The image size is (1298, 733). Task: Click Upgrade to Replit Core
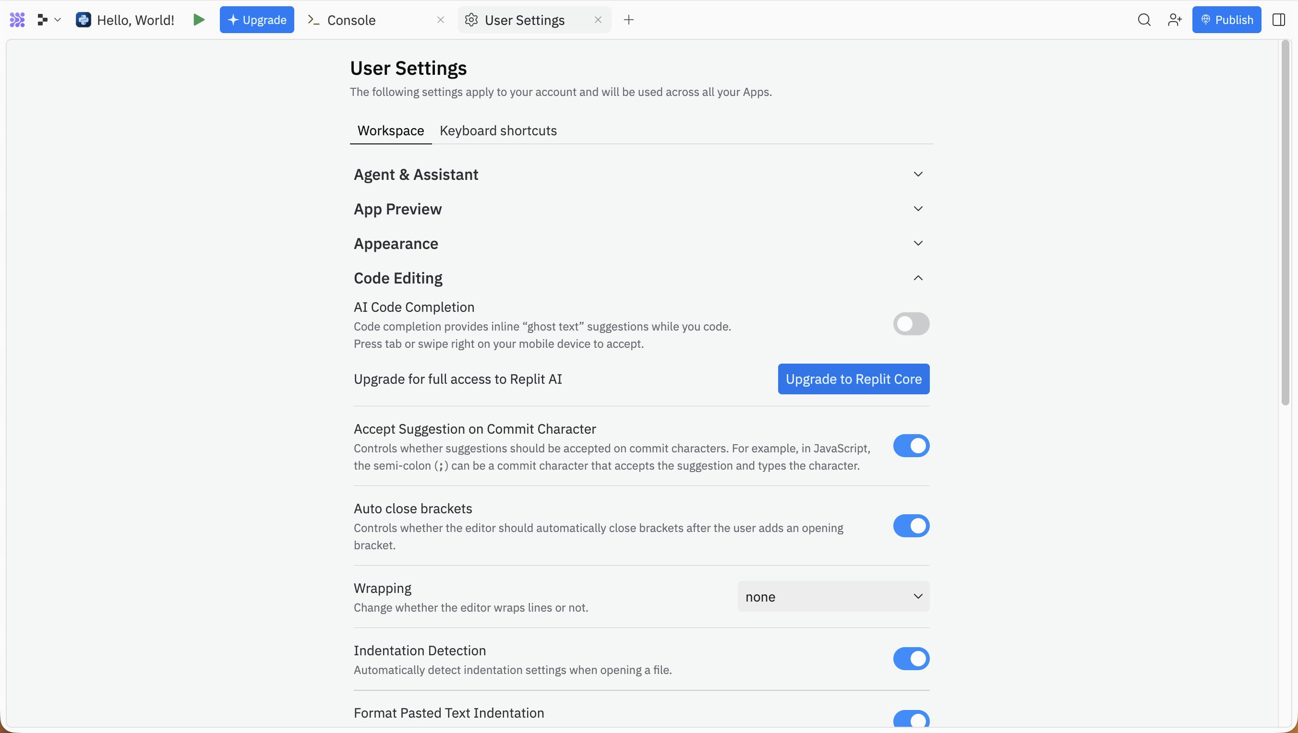point(853,379)
